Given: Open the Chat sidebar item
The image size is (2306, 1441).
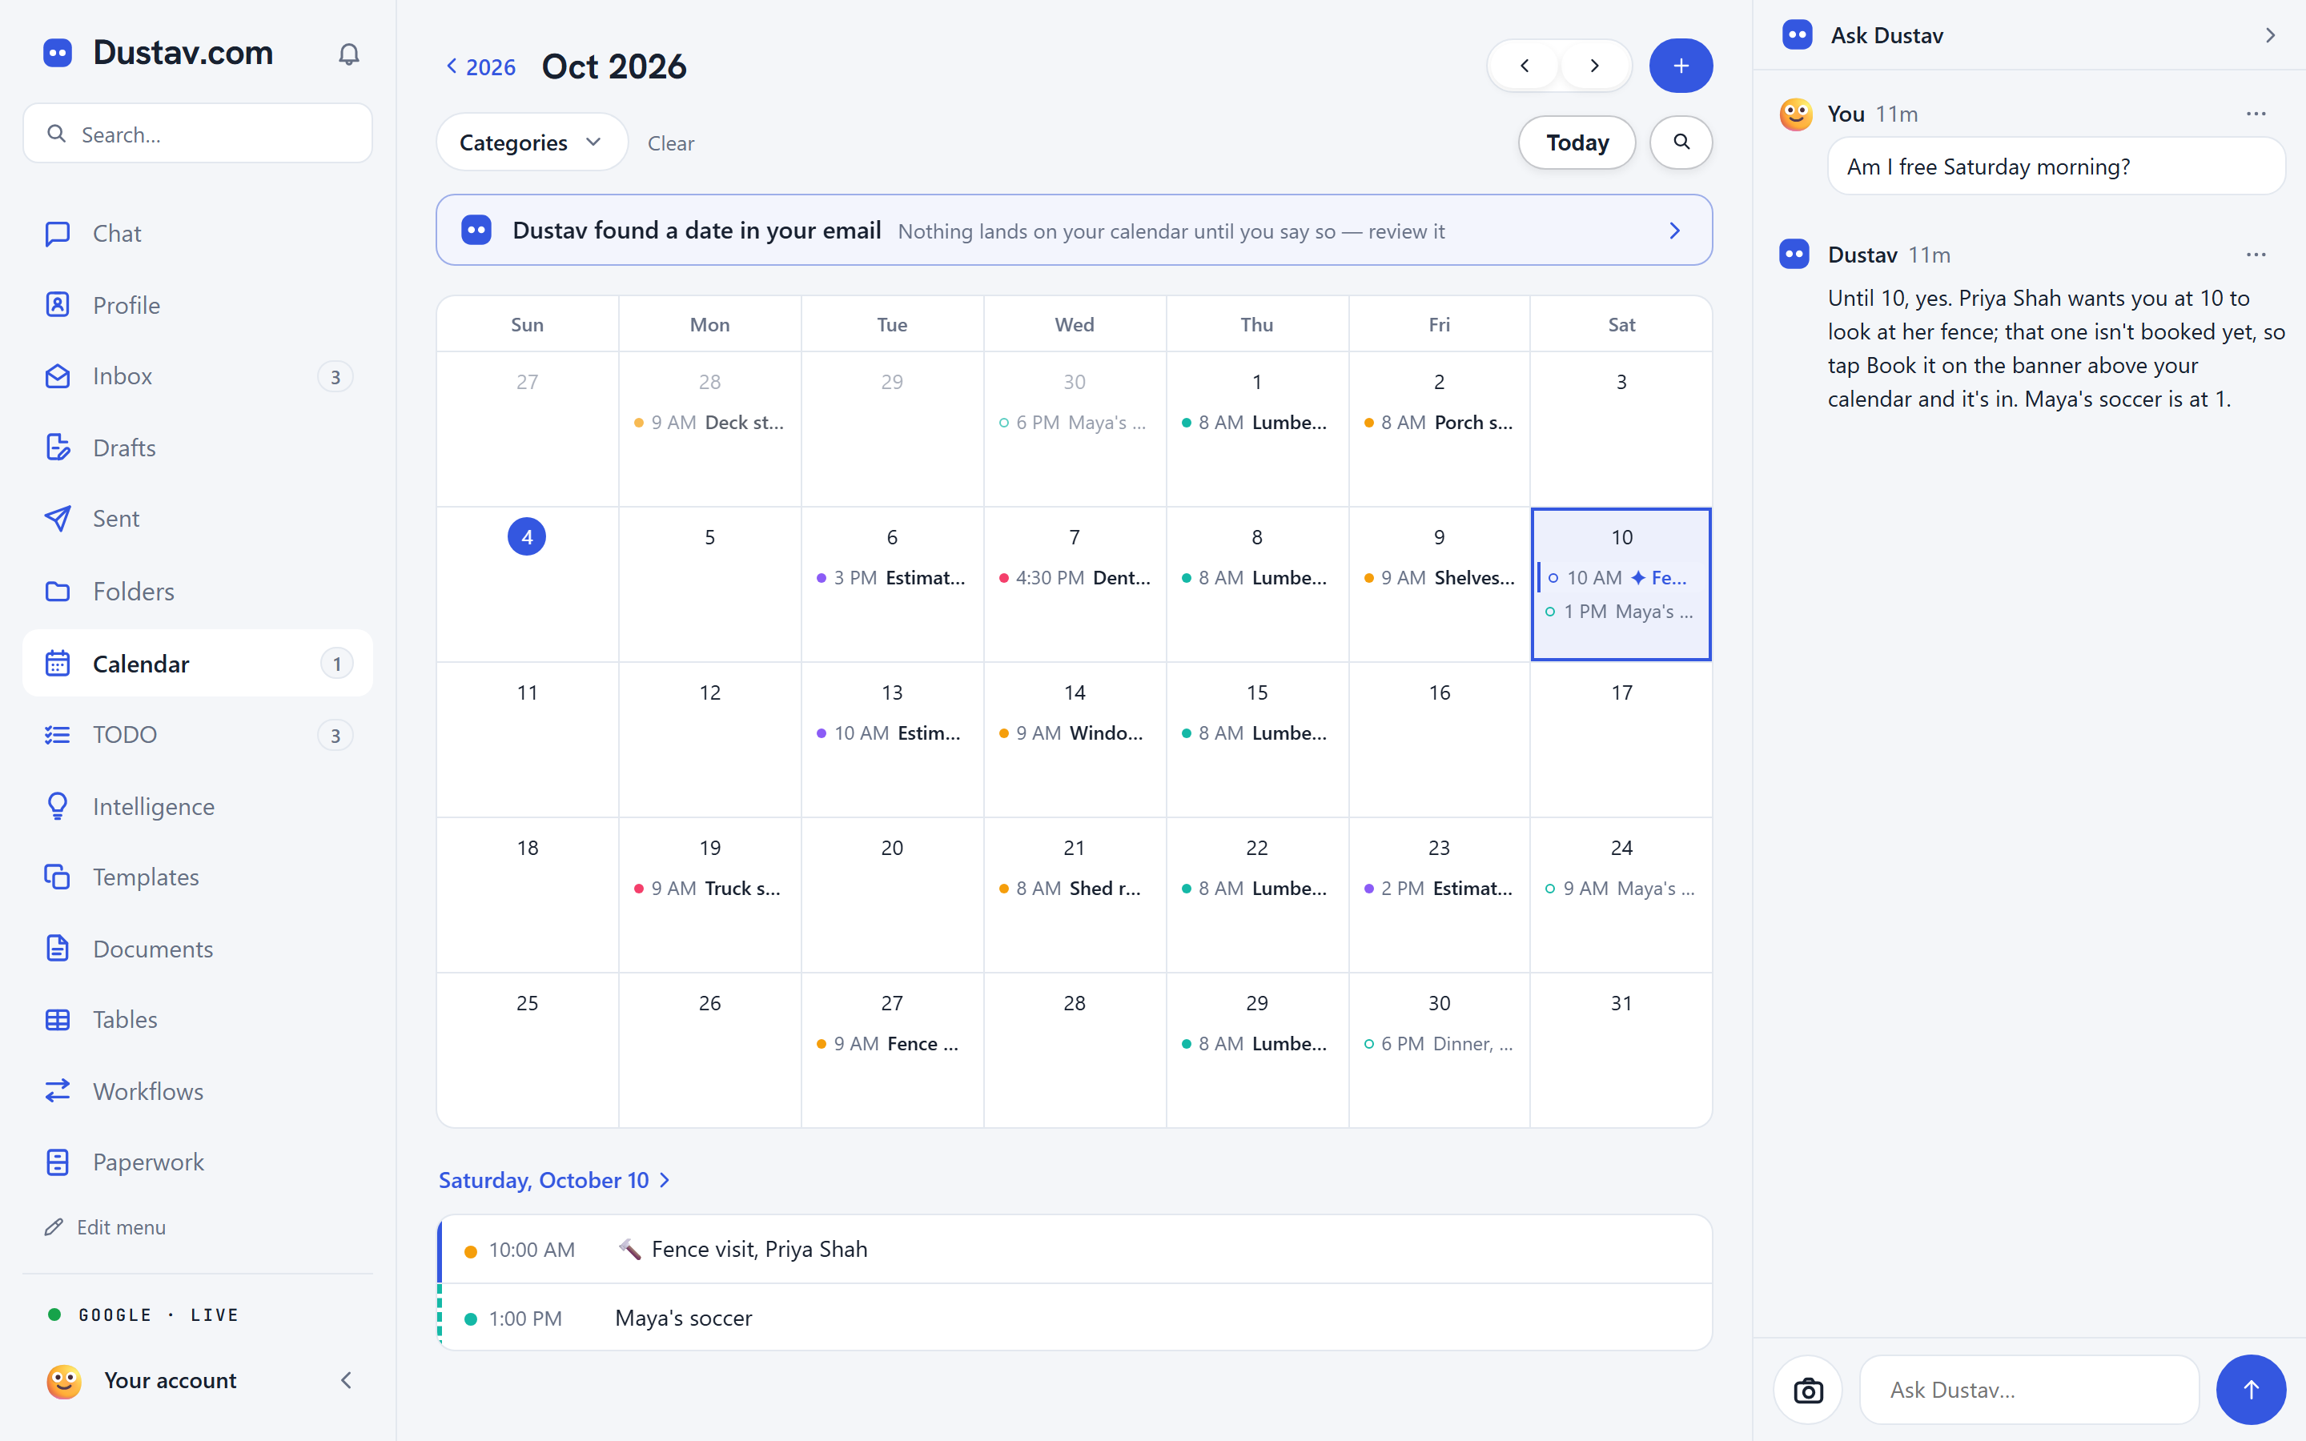Looking at the screenshot, I should click(x=197, y=234).
